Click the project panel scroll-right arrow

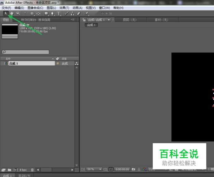pyautogui.click(x=72, y=170)
